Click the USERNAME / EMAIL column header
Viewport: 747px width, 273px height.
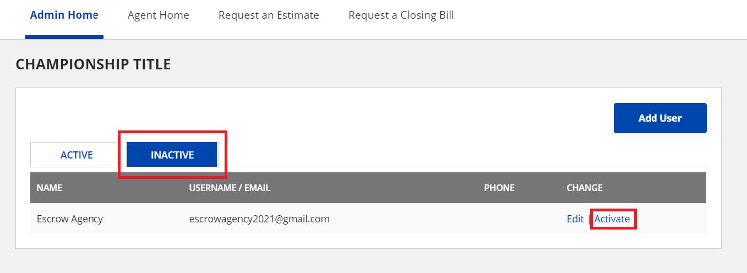point(230,188)
